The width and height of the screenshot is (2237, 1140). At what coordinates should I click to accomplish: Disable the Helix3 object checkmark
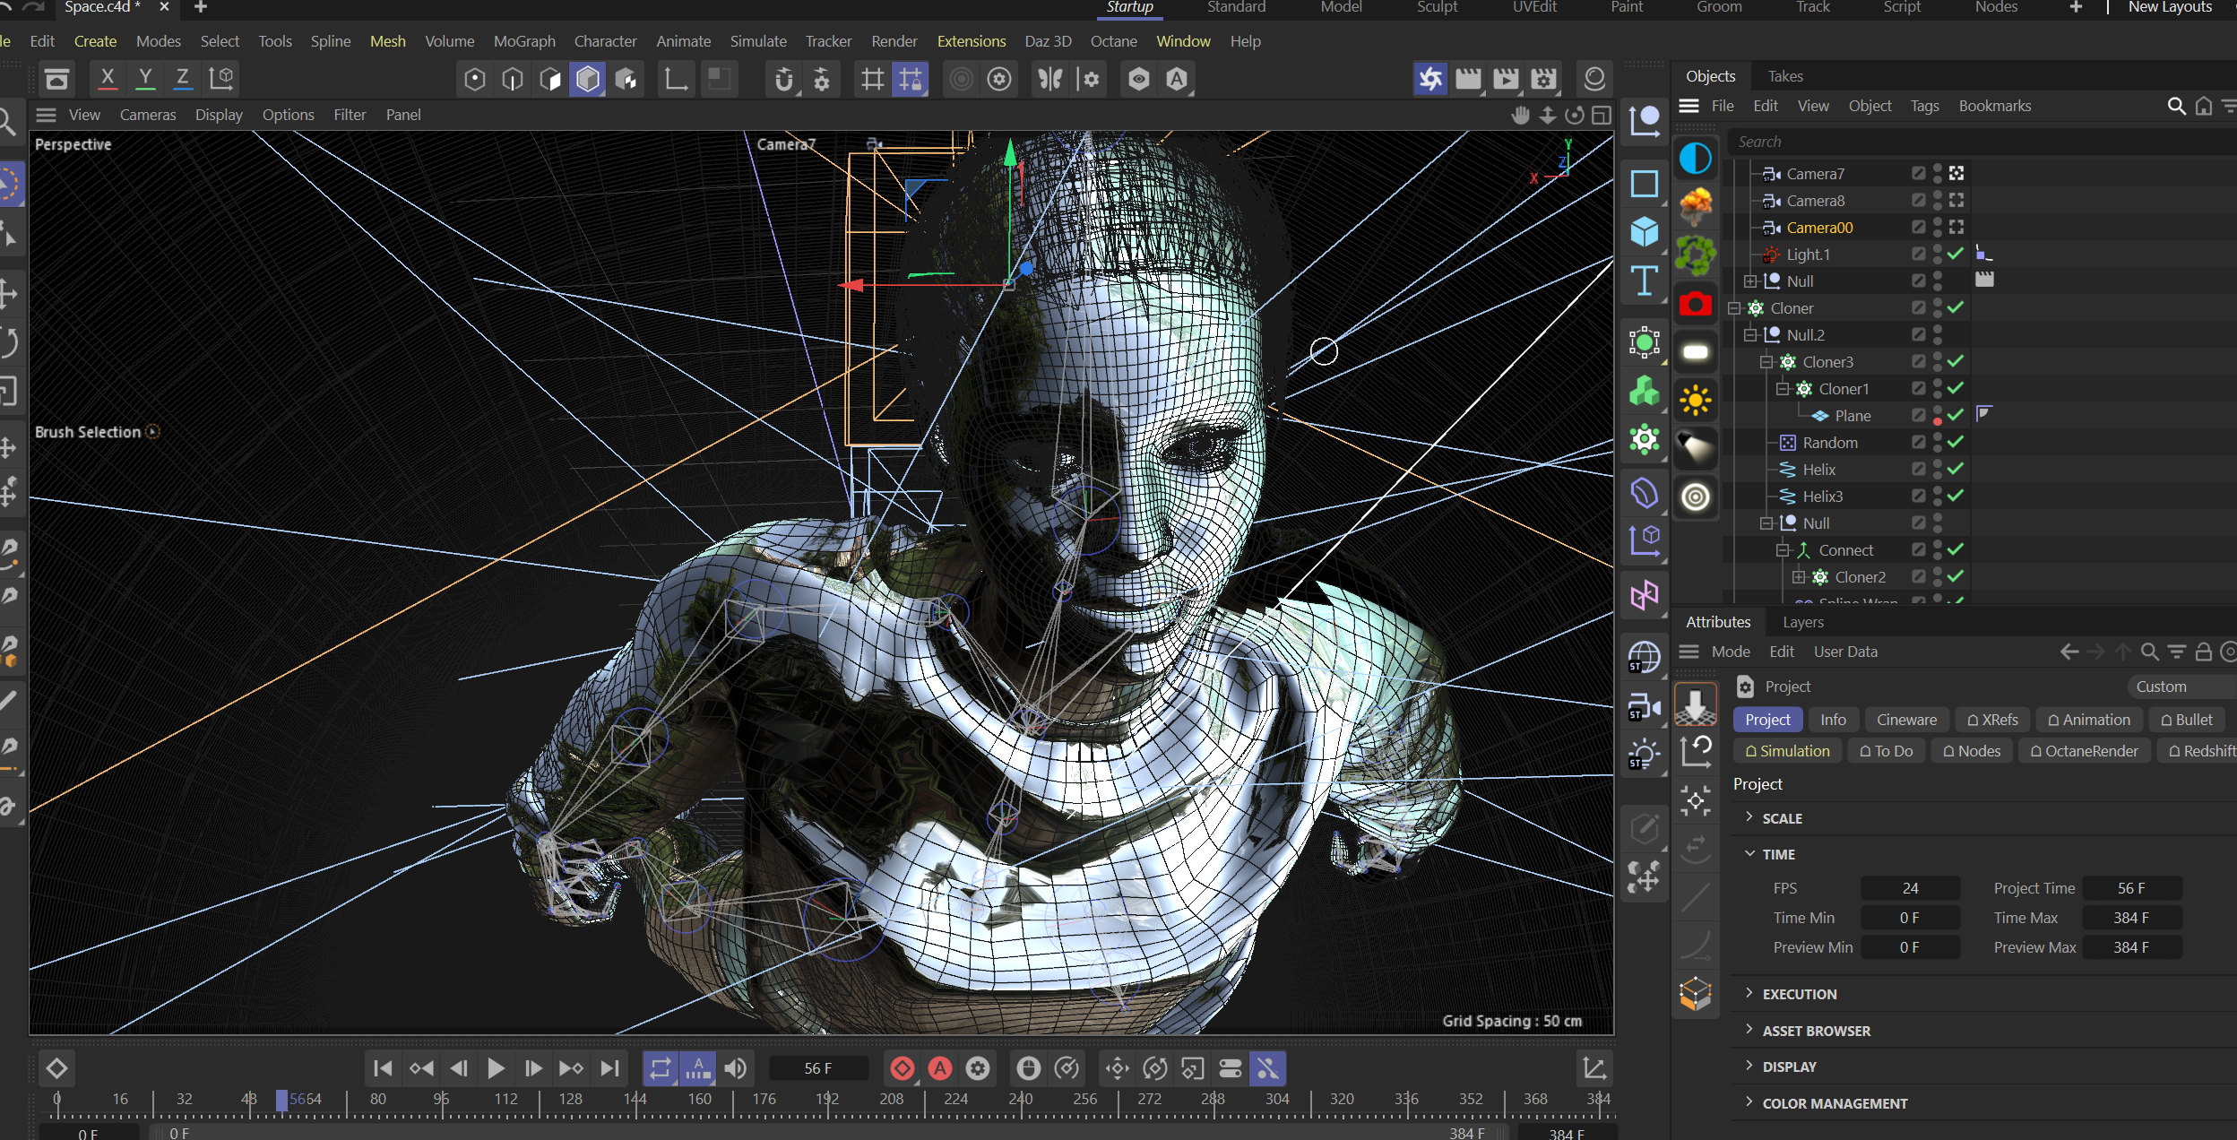click(1956, 496)
